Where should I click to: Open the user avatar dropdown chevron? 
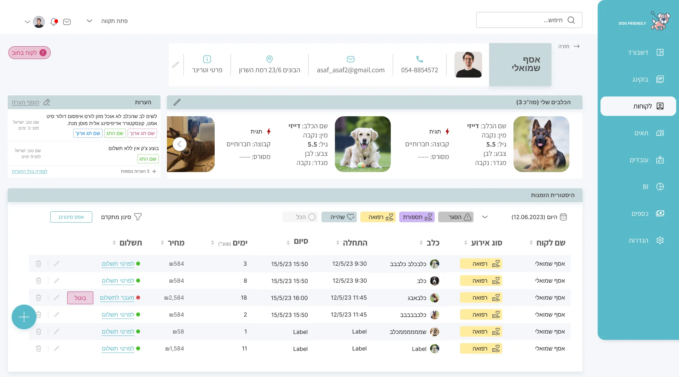(27, 22)
